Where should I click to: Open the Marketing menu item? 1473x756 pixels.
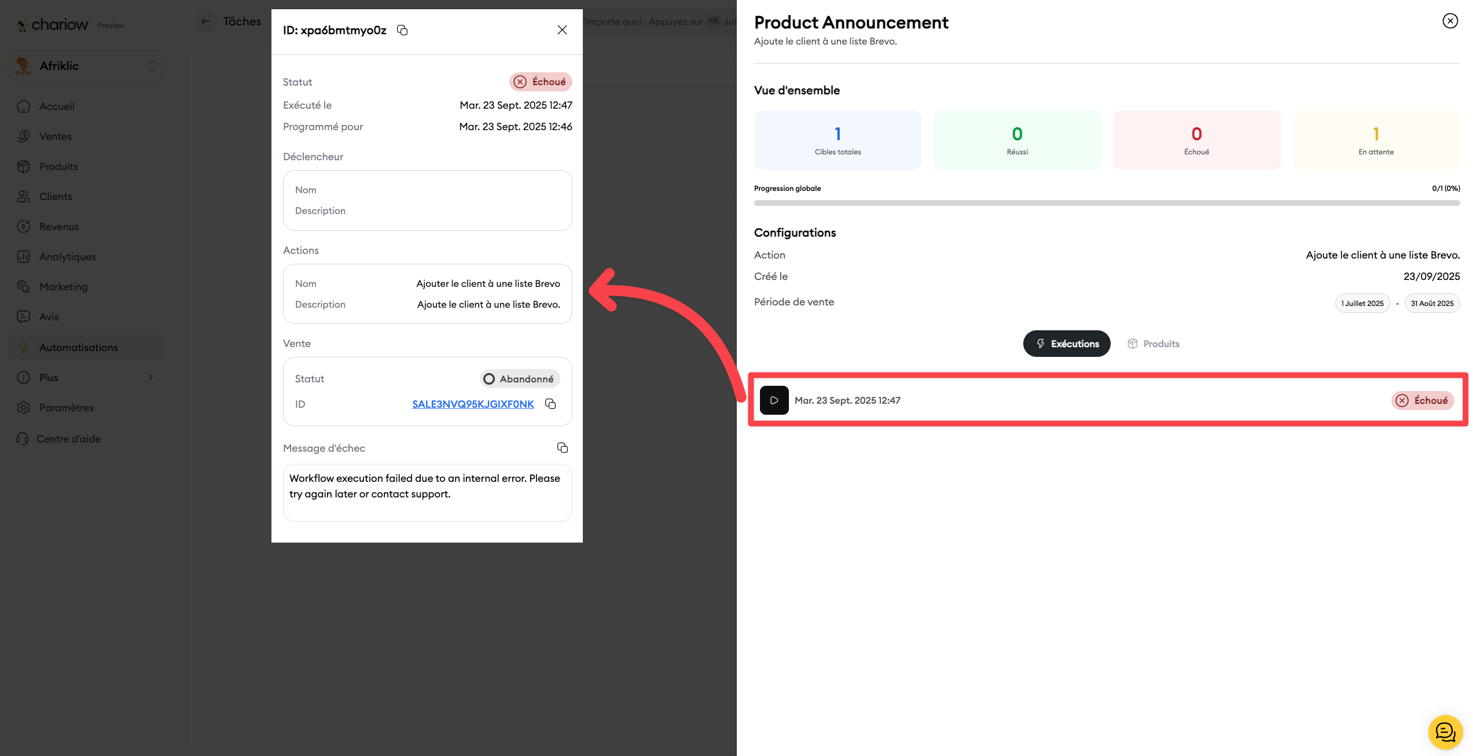63,287
